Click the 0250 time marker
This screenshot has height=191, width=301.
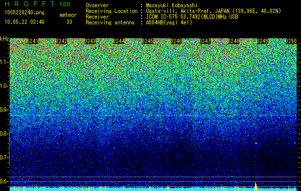291,41
